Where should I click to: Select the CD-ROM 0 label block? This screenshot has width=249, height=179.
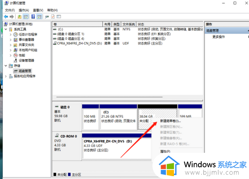tap(67, 146)
